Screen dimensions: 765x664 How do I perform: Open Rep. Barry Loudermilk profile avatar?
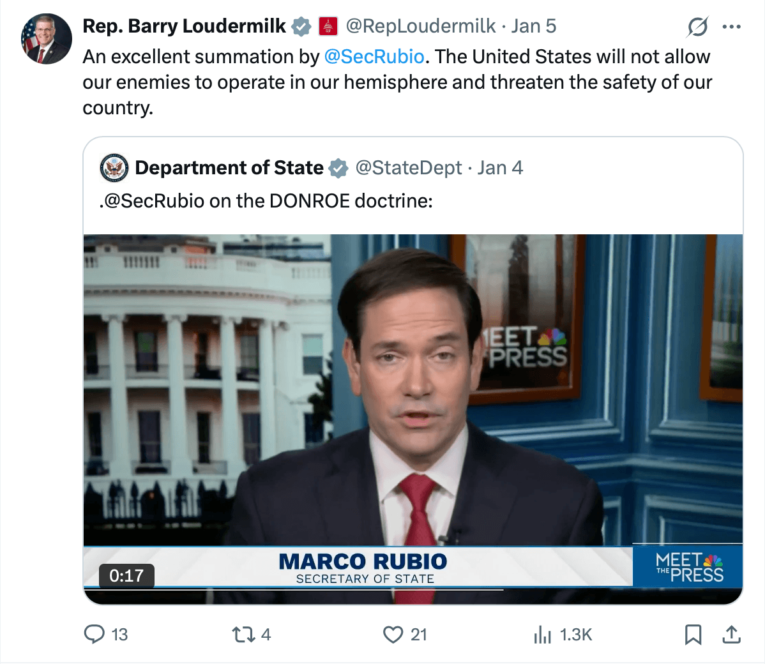tap(47, 39)
